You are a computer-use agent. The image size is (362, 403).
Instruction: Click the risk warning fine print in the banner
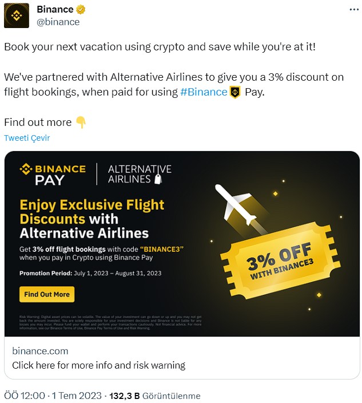click(x=110, y=322)
